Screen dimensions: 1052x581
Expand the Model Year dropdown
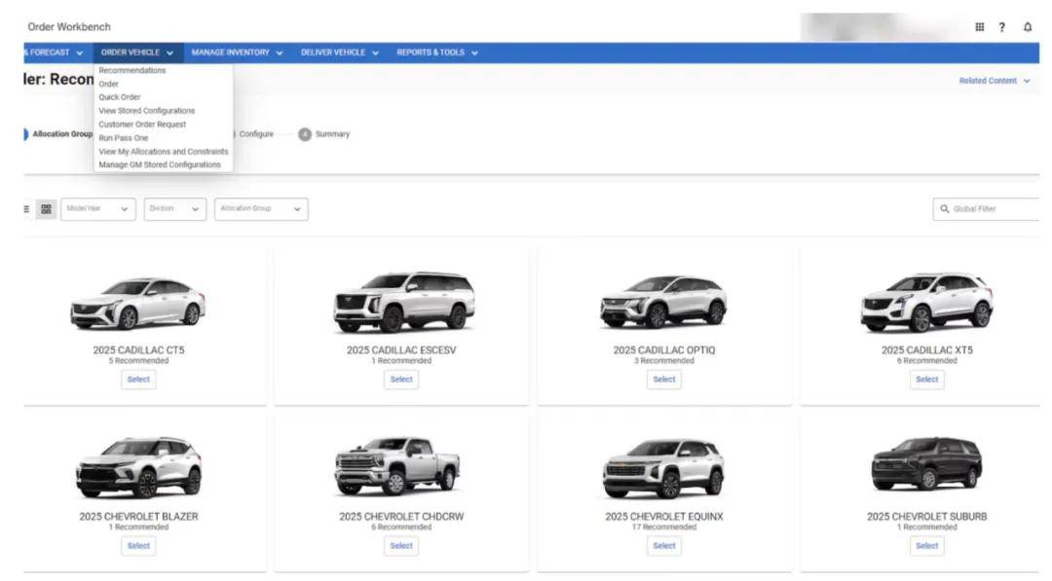point(98,209)
